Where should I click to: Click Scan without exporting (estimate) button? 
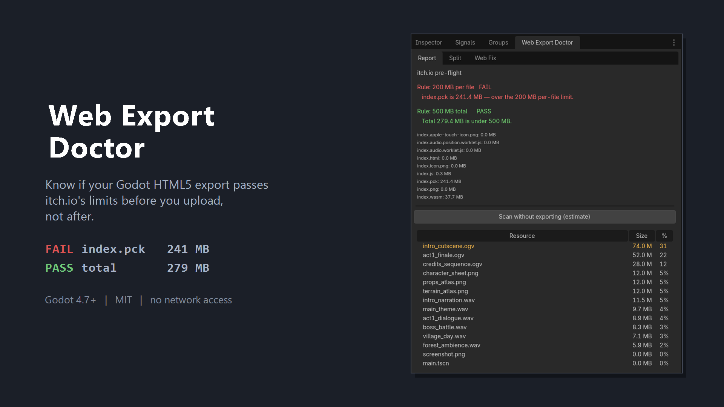pyautogui.click(x=545, y=217)
